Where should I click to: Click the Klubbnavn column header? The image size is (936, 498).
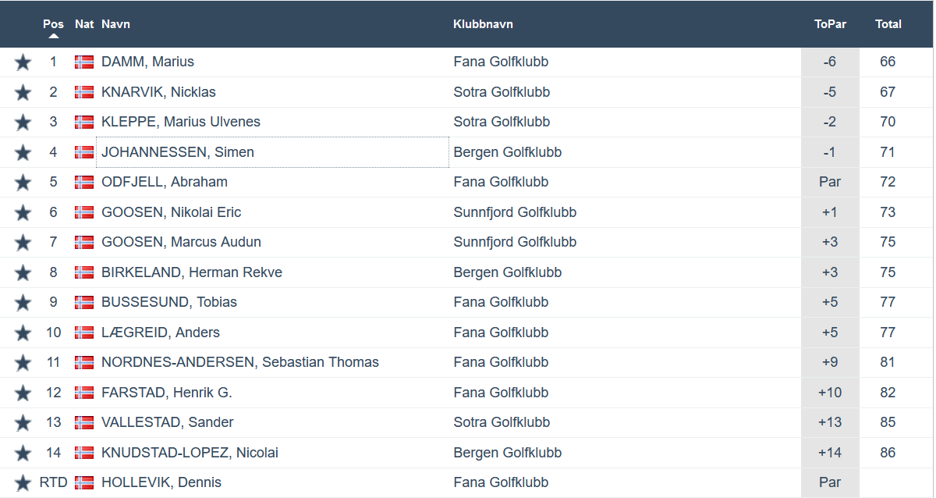click(x=483, y=24)
